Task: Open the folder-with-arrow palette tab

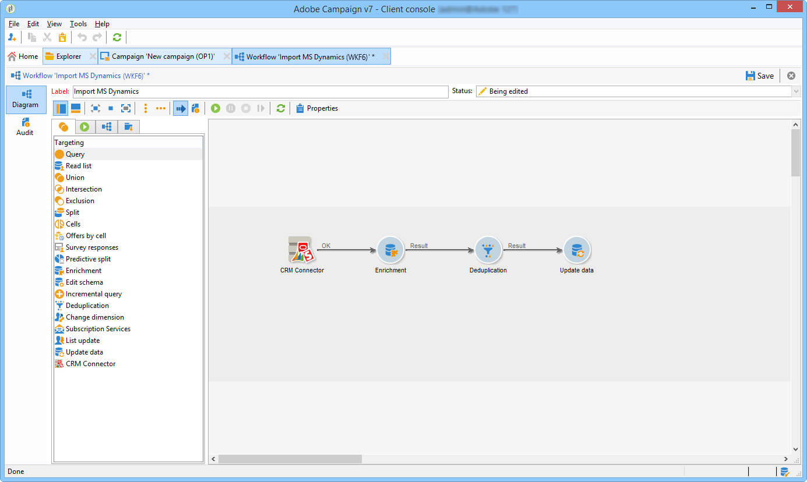Action: click(x=128, y=127)
